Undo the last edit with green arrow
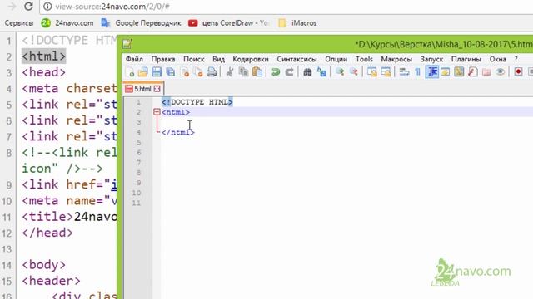Screen dimensions: 533x299 pos(276,72)
